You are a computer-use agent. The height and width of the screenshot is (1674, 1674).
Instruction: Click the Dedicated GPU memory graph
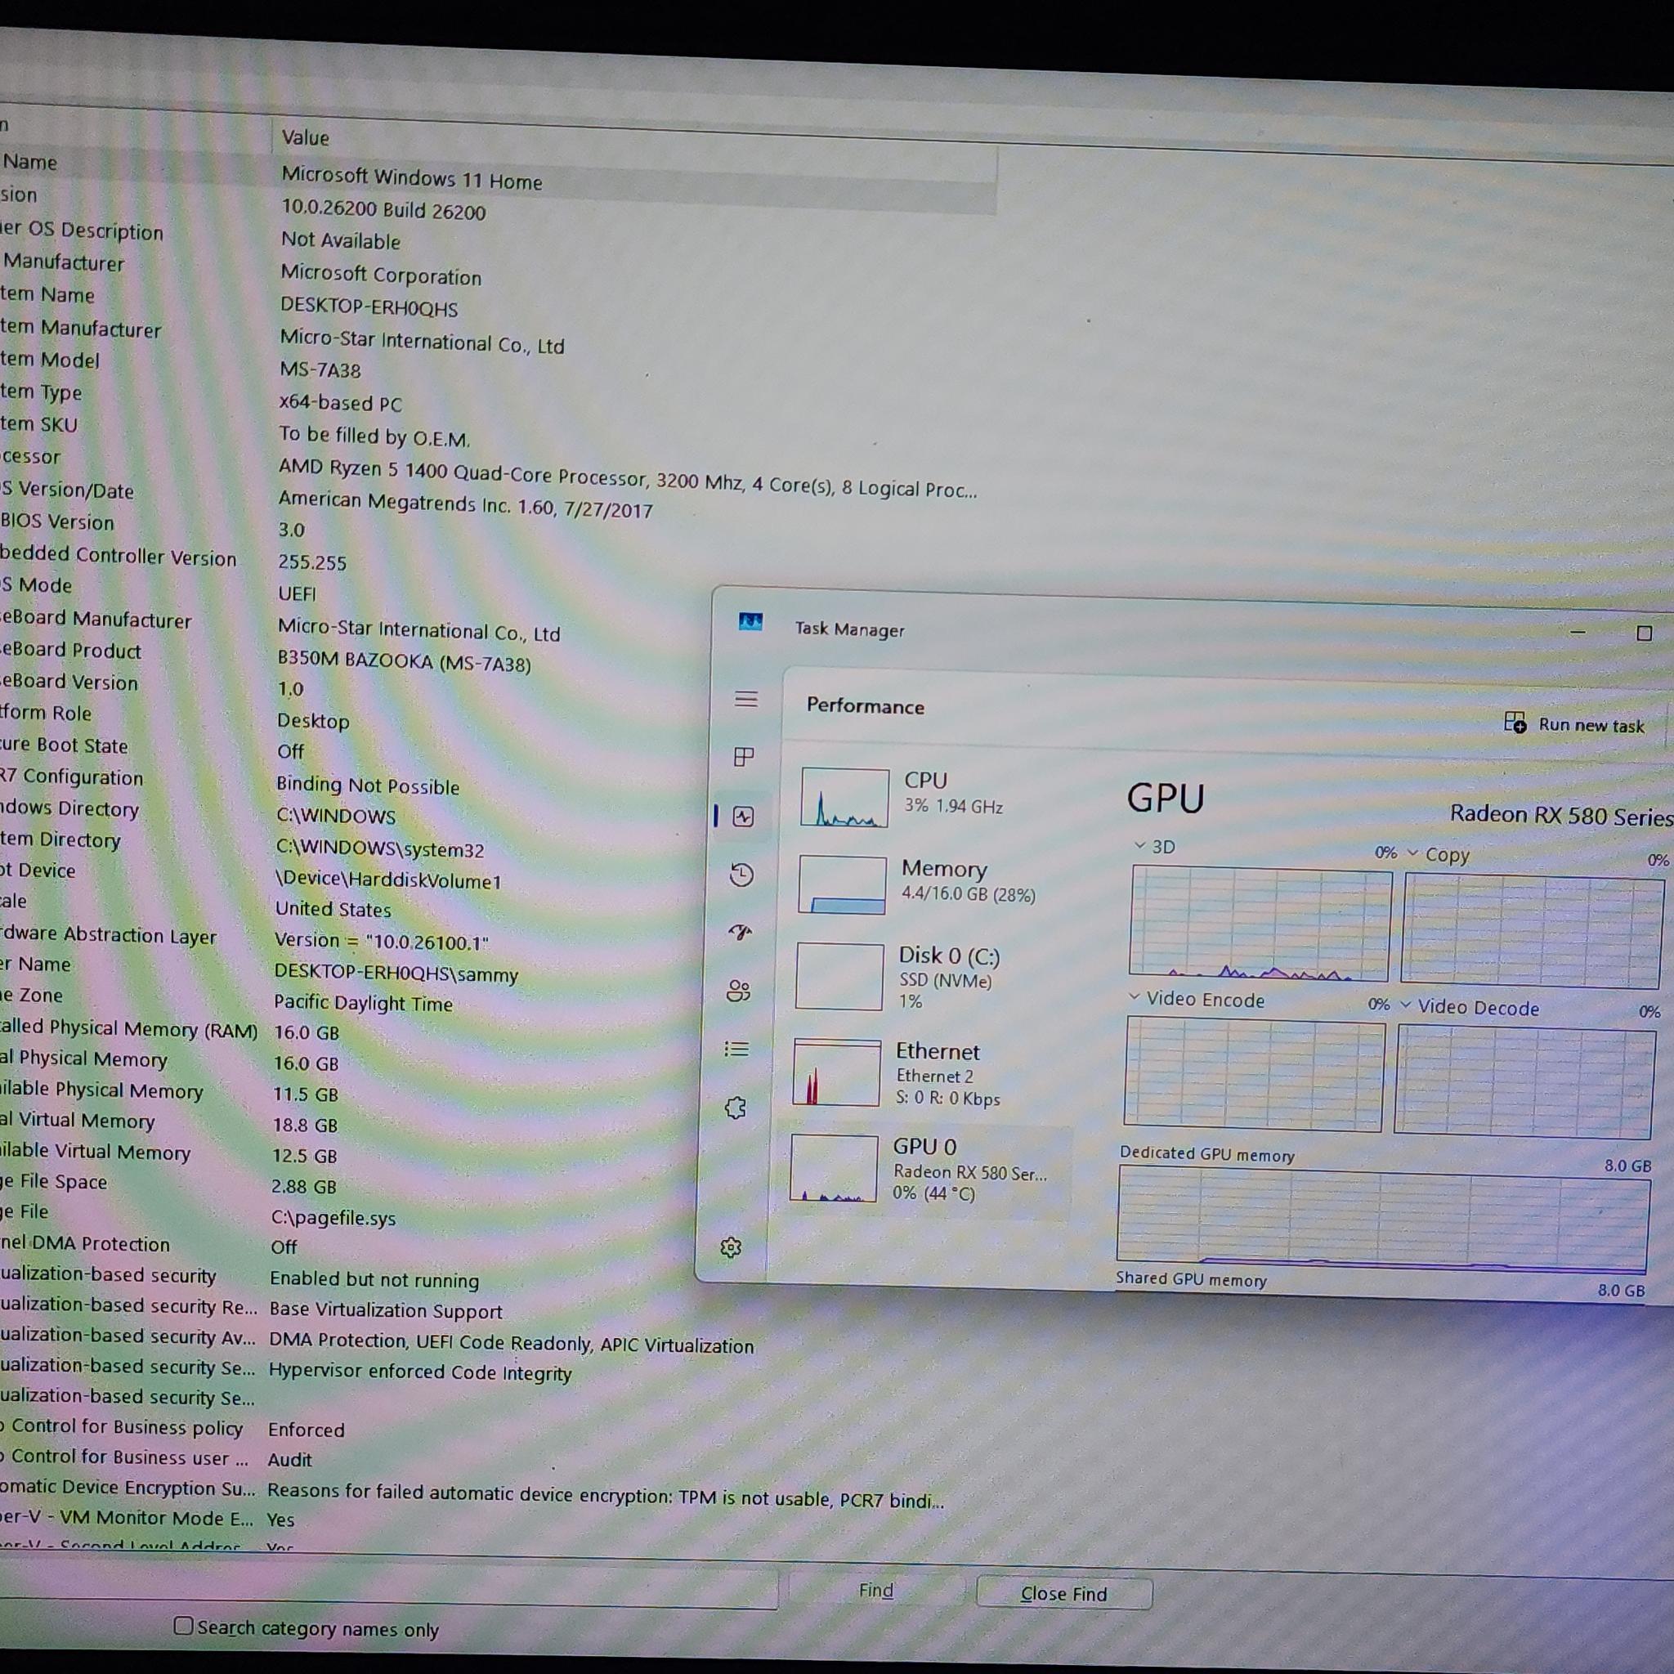pos(1384,1219)
